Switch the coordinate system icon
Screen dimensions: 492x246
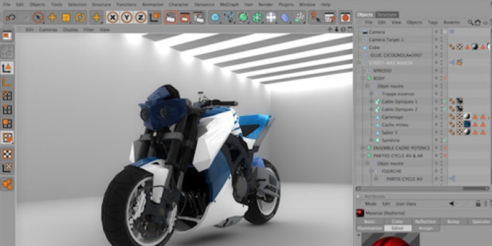click(154, 18)
